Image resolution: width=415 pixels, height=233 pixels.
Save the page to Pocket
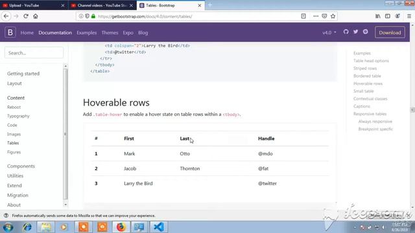point(324,16)
